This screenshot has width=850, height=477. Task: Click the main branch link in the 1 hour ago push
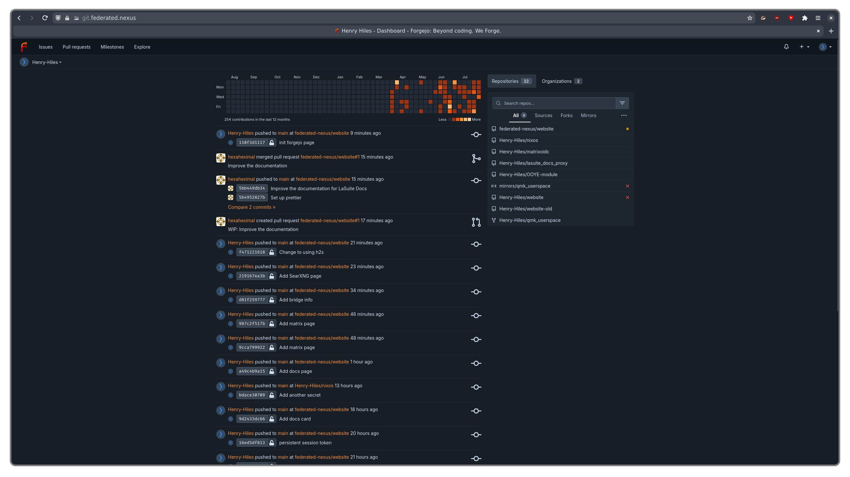[283, 362]
